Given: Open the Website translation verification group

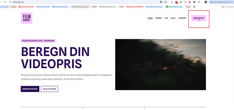Looking at the screenshot, I should (108, 7).
